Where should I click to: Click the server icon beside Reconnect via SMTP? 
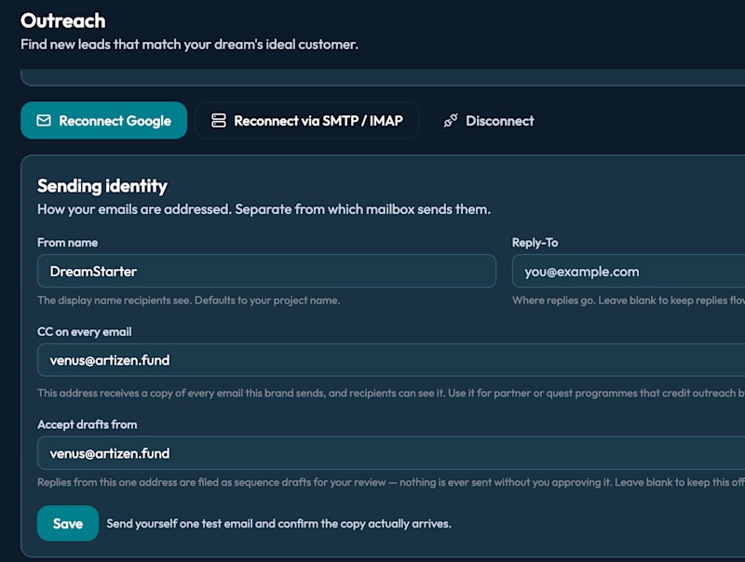click(219, 121)
